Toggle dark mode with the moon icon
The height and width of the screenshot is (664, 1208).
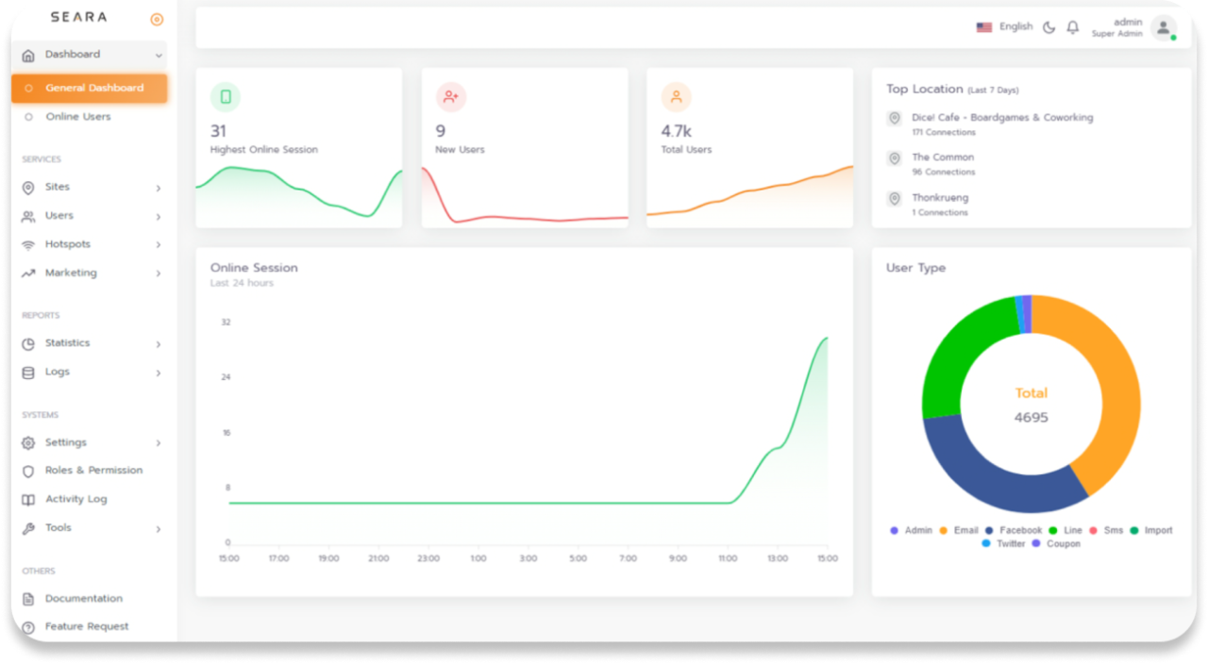click(x=1048, y=26)
